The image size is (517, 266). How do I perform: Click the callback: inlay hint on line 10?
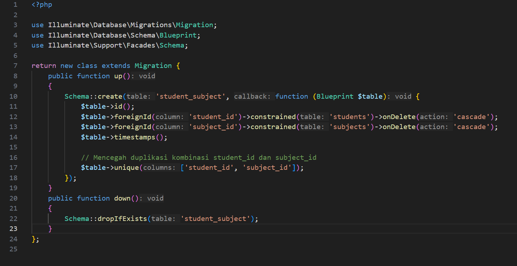pos(254,97)
